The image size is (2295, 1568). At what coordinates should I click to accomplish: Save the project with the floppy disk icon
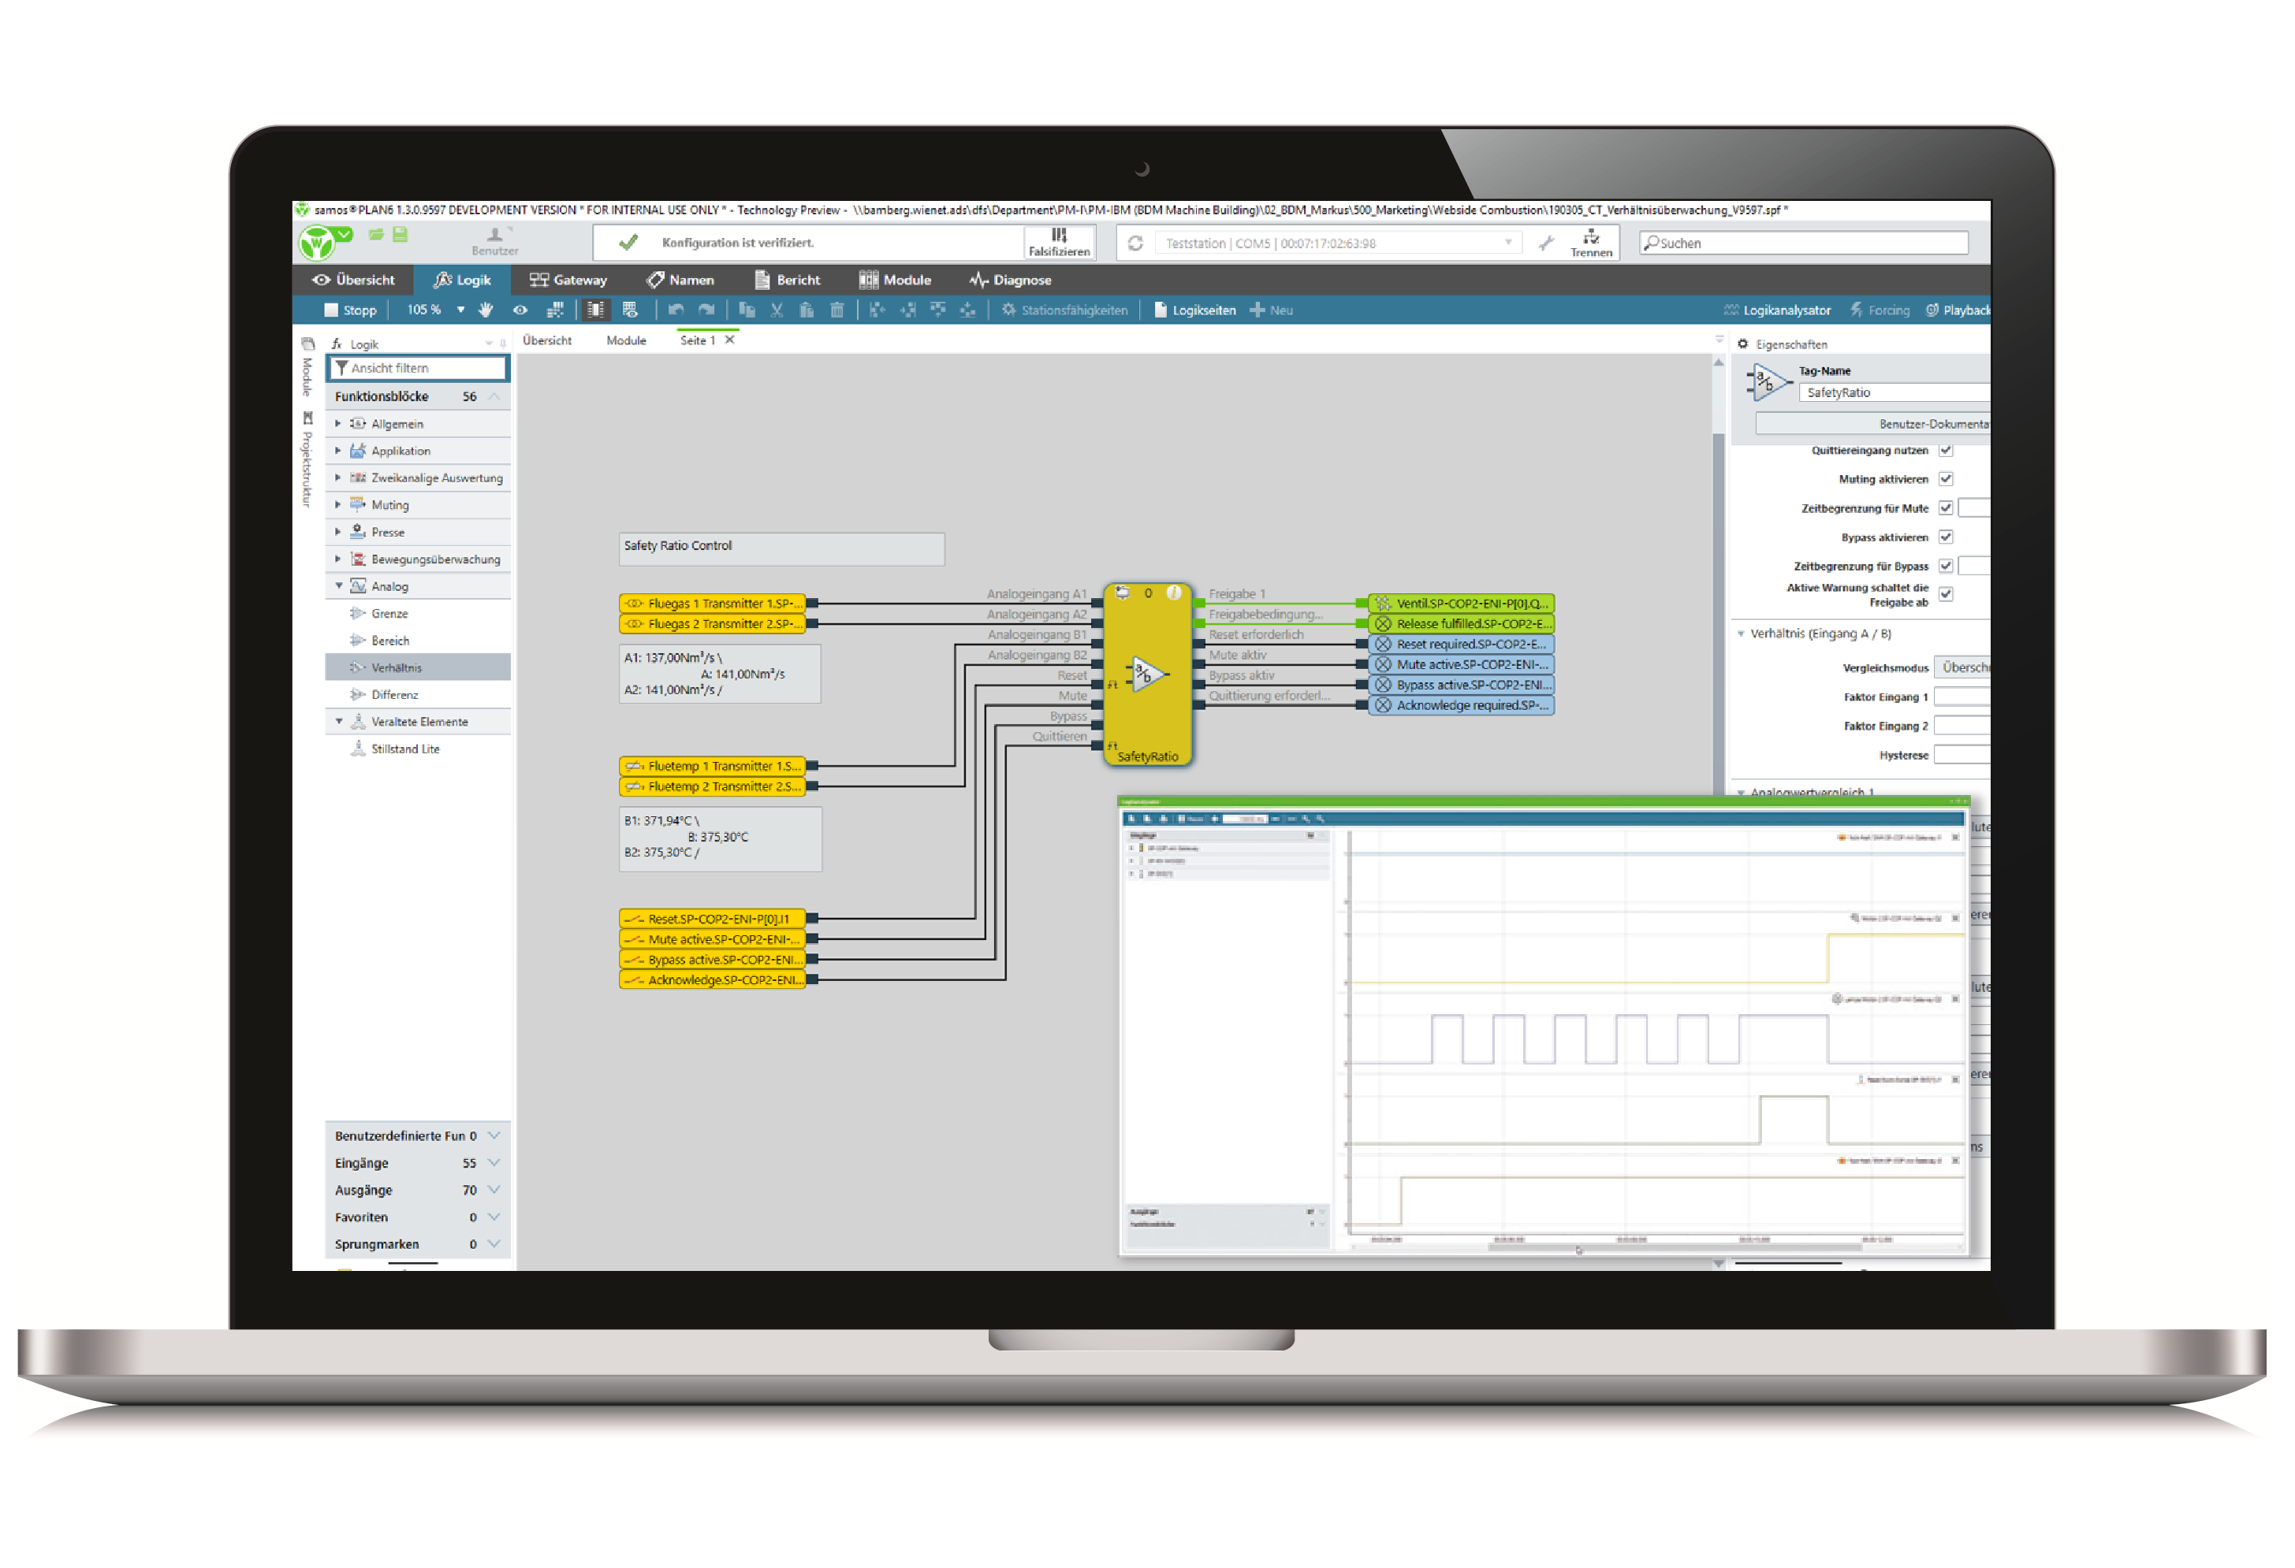[x=400, y=235]
